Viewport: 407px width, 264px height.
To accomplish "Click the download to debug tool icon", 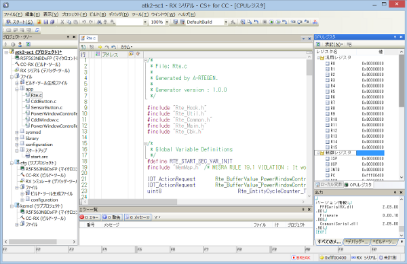I will 242,22.
